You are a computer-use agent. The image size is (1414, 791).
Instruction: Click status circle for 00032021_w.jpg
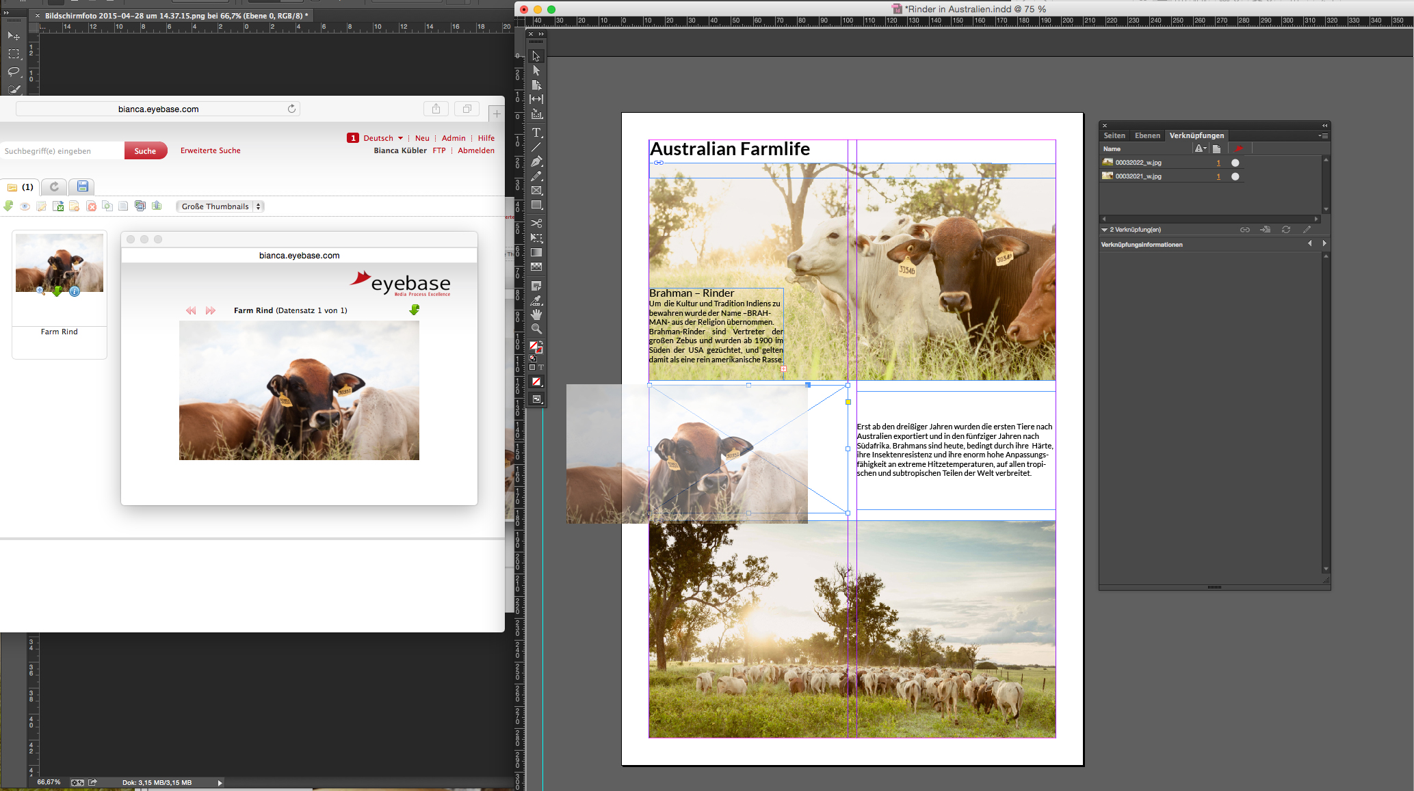tap(1235, 176)
